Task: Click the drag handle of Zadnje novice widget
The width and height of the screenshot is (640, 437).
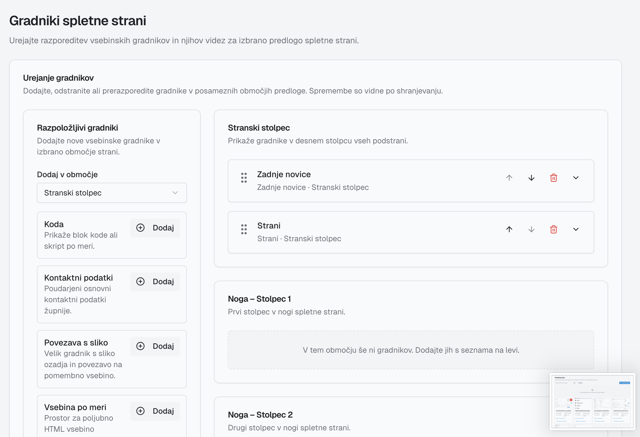Action: click(x=244, y=178)
